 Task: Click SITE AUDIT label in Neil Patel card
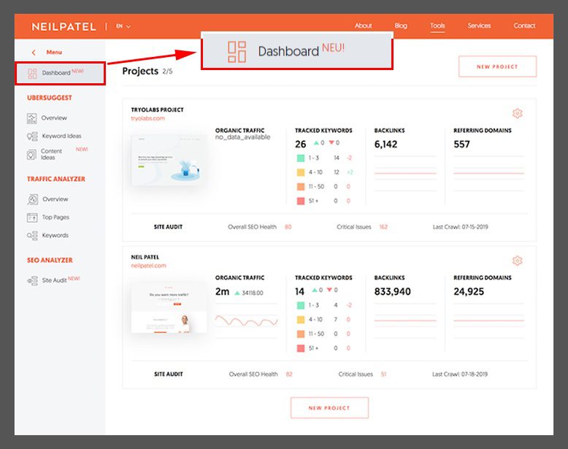(x=169, y=374)
